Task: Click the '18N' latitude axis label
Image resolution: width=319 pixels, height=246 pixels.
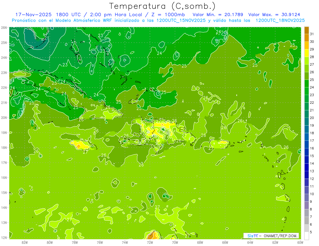Action: click(4, 148)
